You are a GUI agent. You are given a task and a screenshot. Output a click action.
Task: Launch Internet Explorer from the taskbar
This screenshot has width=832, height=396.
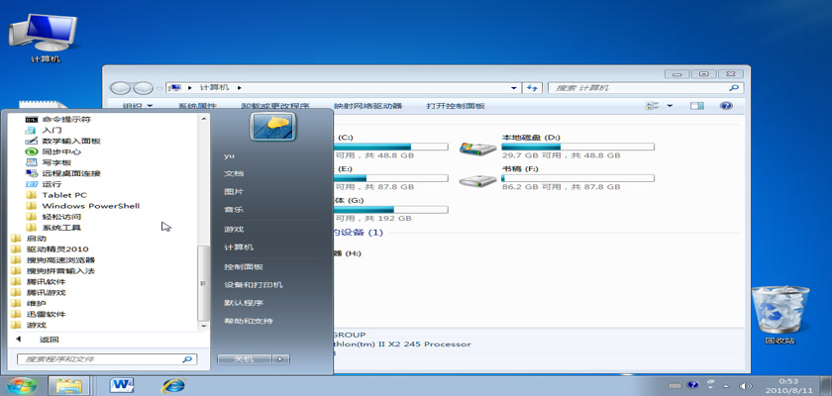pos(174,384)
